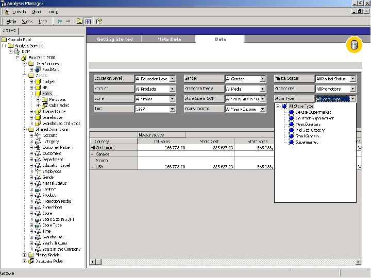Click the up-one-level folder toolbar icon

(x=79, y=22)
